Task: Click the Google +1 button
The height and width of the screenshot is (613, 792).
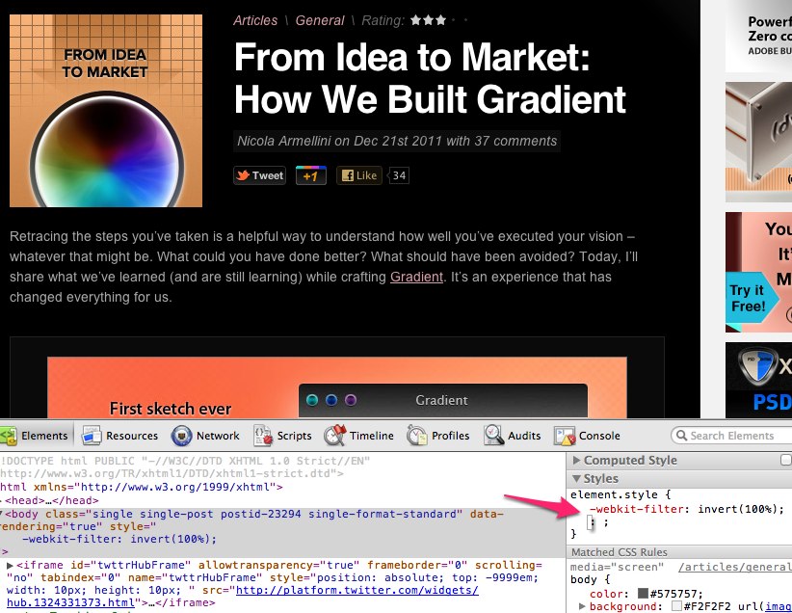Action: (311, 175)
